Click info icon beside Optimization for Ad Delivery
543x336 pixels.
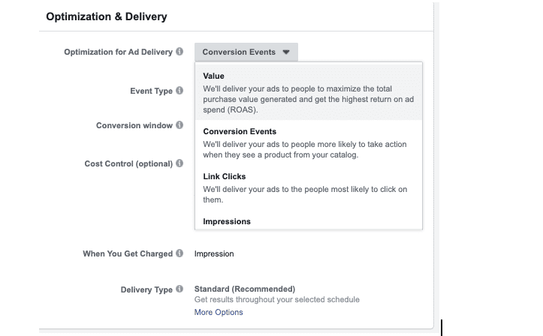pos(179,52)
